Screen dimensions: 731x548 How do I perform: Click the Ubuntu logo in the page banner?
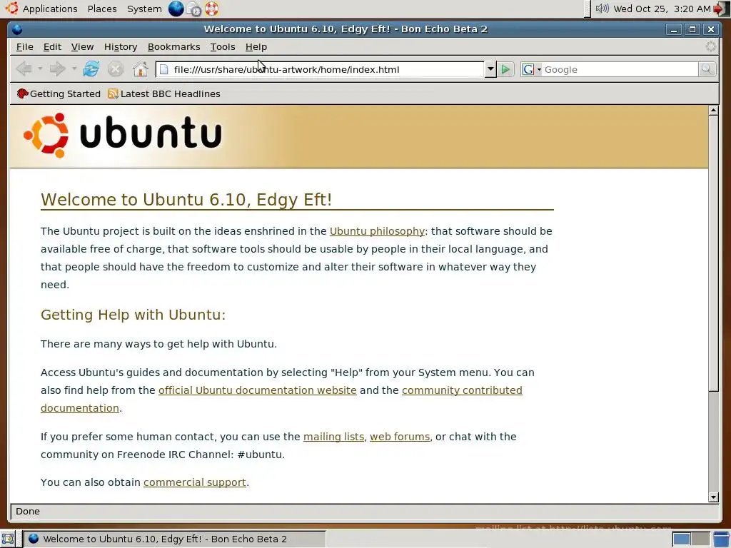[x=123, y=135]
